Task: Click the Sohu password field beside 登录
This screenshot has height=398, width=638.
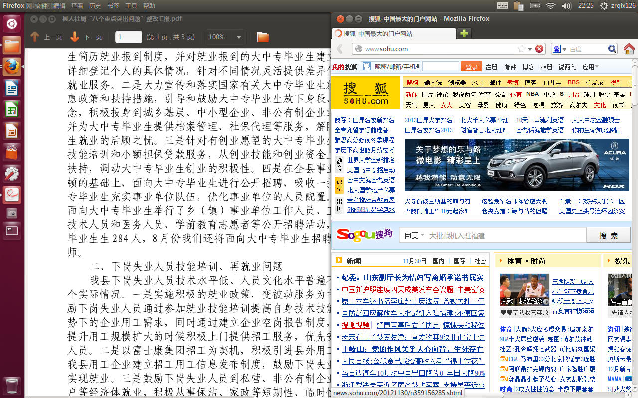Action: pos(441,66)
